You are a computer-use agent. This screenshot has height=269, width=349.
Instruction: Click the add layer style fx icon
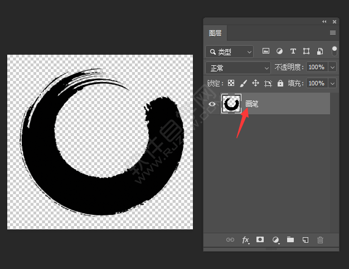point(245,240)
